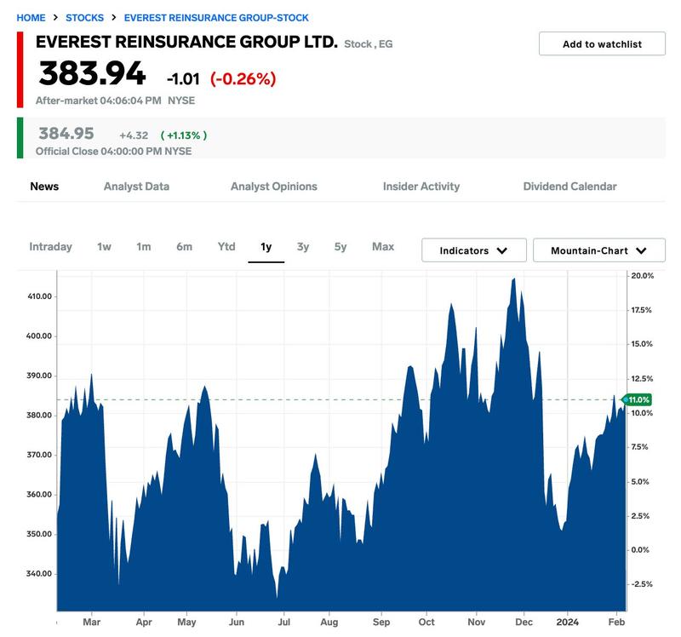Click the breadcrumb arrow after HOME
This screenshot has height=637, width=681.
pyautogui.click(x=55, y=18)
